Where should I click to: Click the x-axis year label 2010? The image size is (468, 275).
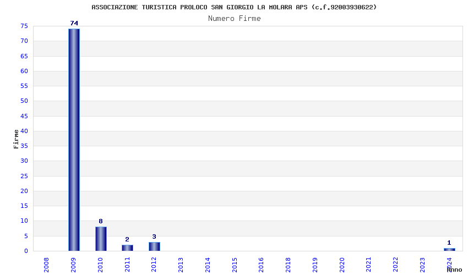(100, 265)
